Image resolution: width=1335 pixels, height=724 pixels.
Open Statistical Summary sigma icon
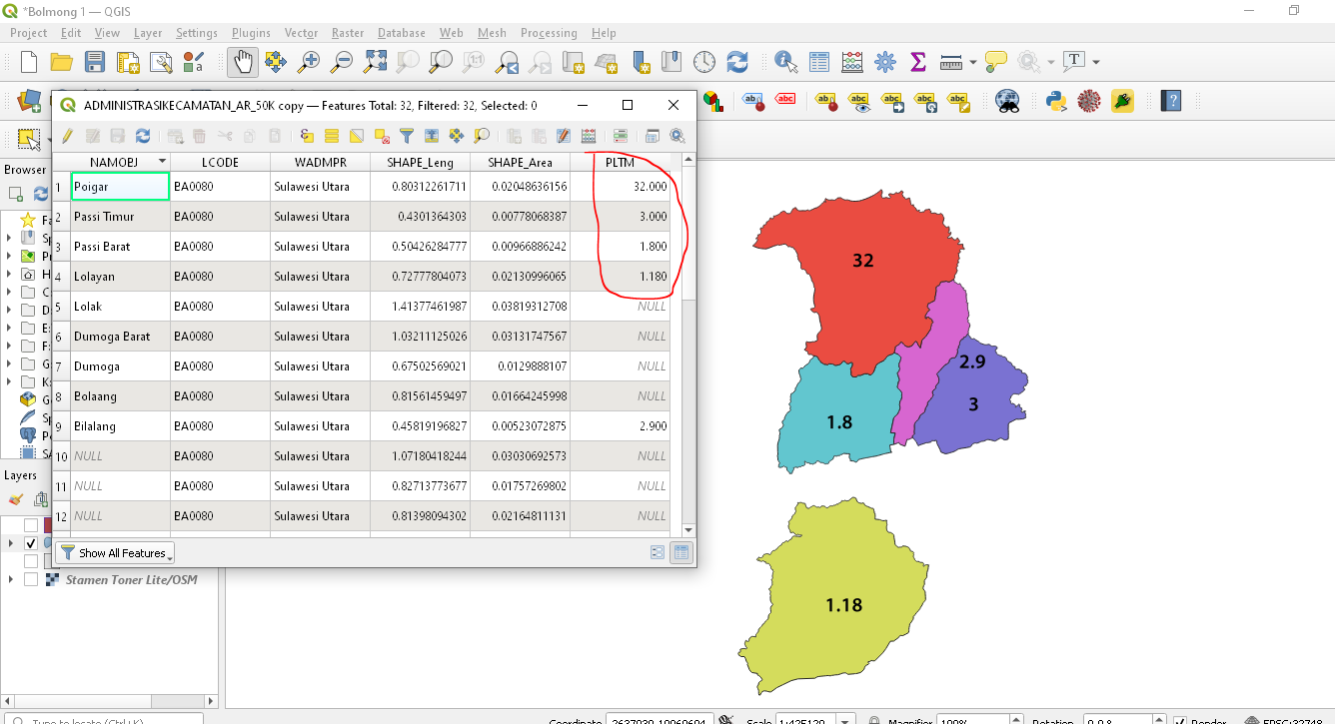coord(917,62)
